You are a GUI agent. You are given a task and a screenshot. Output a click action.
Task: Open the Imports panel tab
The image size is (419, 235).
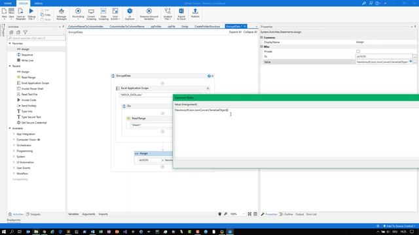(x=103, y=214)
